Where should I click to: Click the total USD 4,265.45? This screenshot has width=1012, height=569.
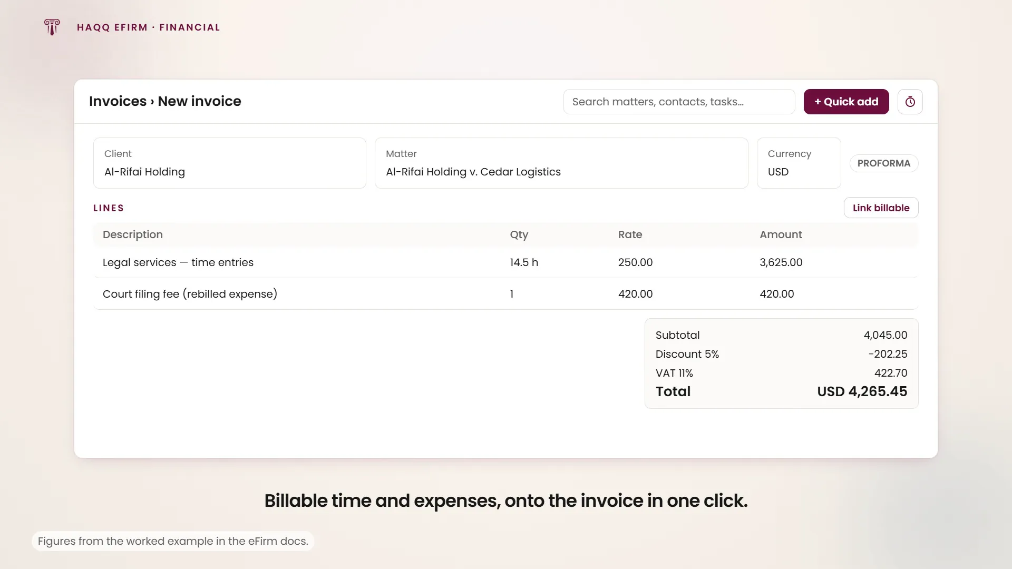point(862,391)
